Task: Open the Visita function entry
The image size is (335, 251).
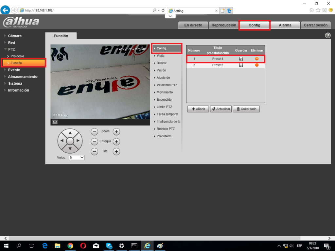Action: pyautogui.click(x=160, y=56)
